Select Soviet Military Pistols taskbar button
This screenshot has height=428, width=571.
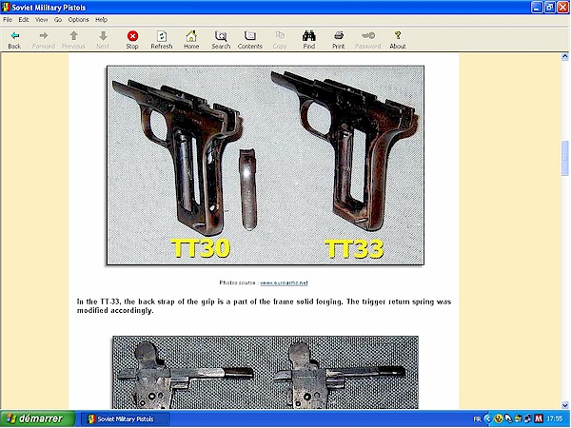click(x=125, y=418)
